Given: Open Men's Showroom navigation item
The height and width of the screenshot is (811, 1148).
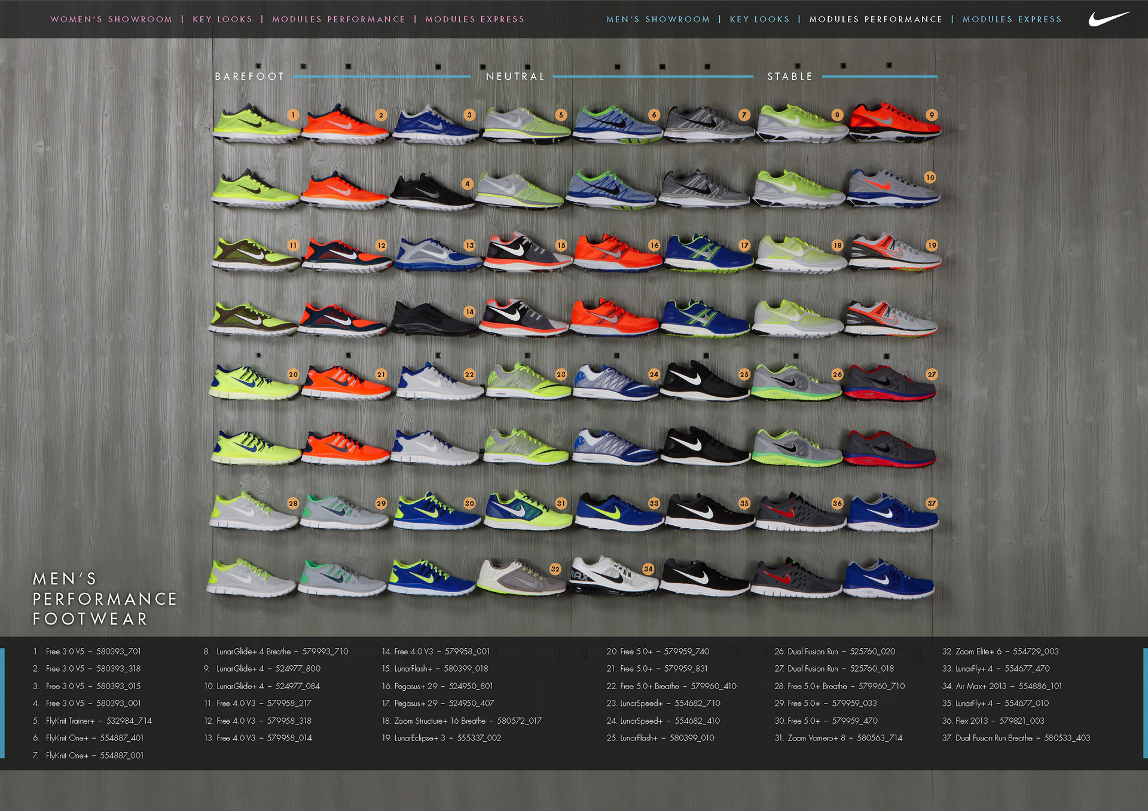Looking at the screenshot, I should 658,19.
